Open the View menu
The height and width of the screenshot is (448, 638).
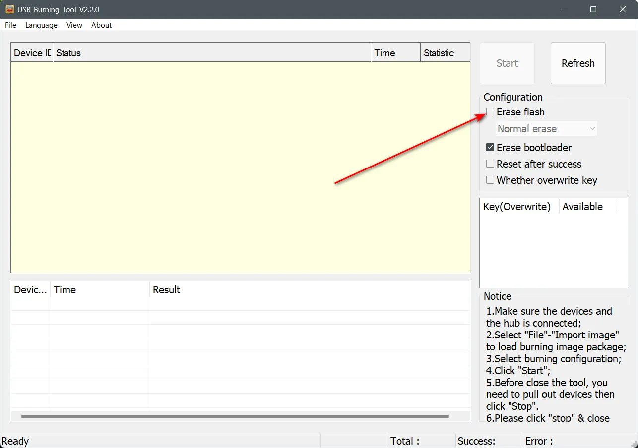pos(74,25)
